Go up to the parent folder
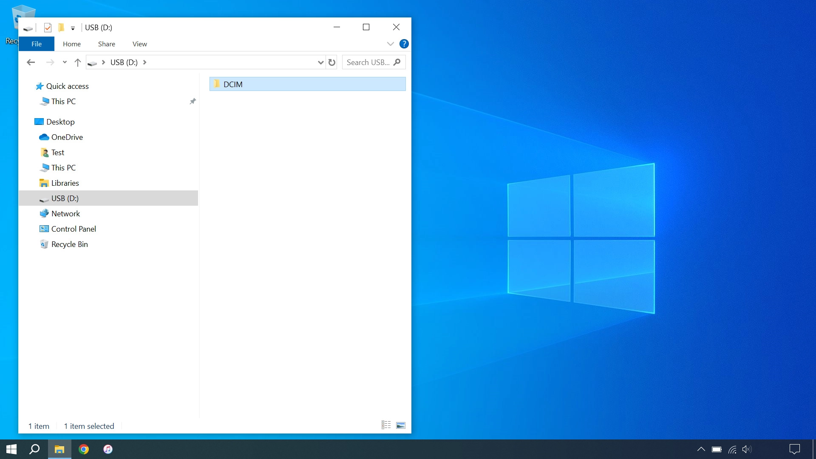Screen dimensions: 816x459 78,62
